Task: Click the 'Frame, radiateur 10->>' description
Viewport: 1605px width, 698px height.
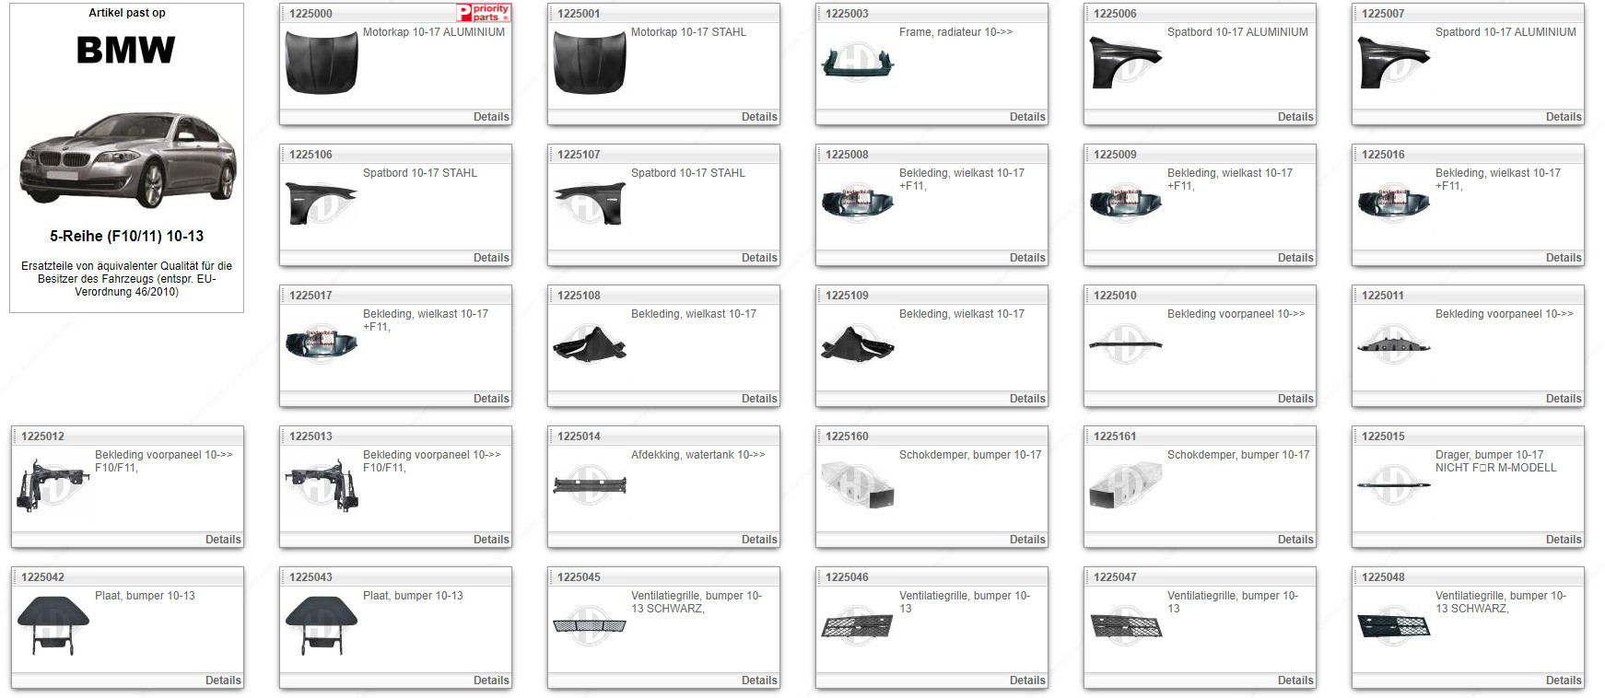Action: click(955, 32)
